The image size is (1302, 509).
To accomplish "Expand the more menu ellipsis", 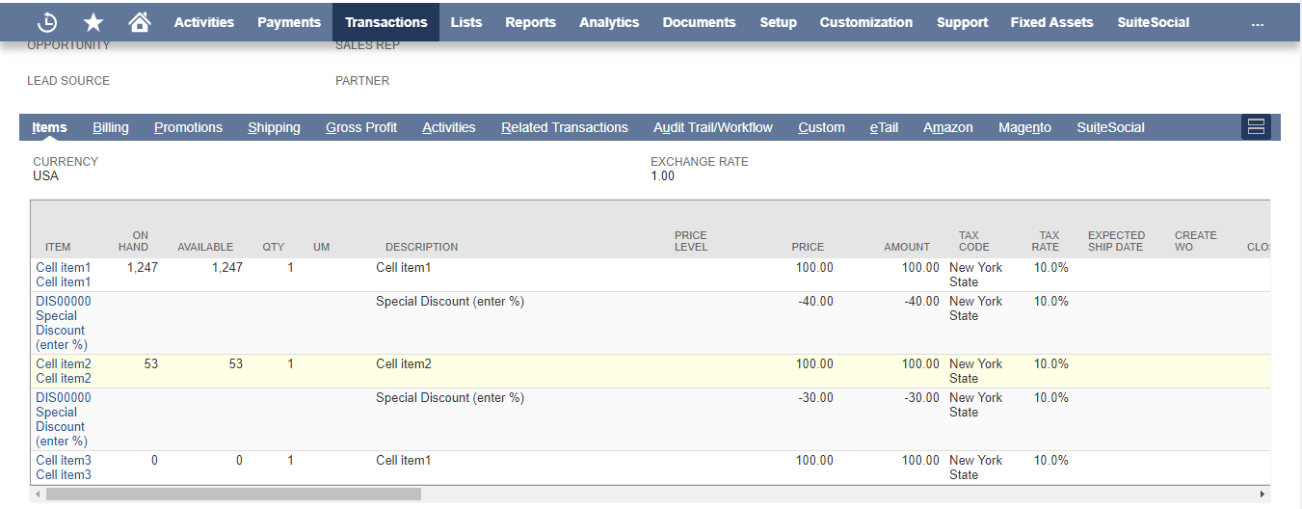I will point(1257,22).
